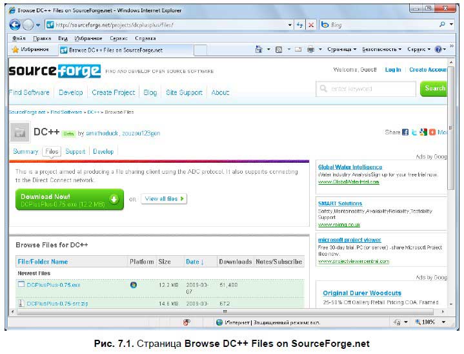Click the browser Back arrow button

pyautogui.click(x=15, y=25)
